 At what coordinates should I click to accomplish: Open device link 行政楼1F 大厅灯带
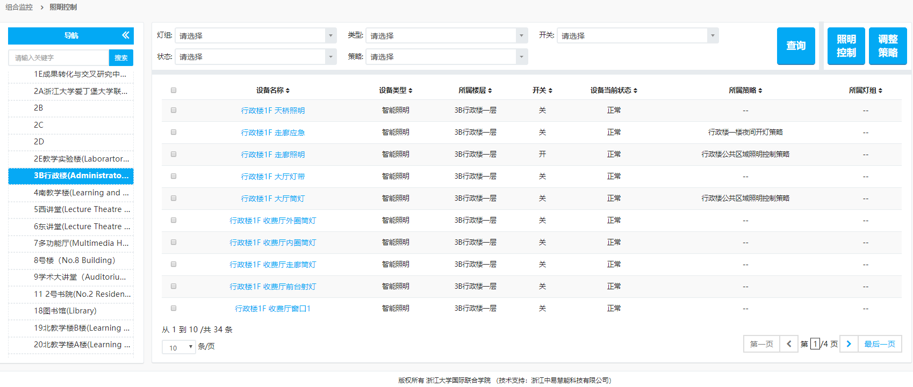[x=273, y=177]
